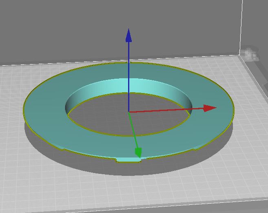Screen dimensions: 268x213
Task: Click the green Y-axis arrow of the gizmo
Action: (x=135, y=135)
